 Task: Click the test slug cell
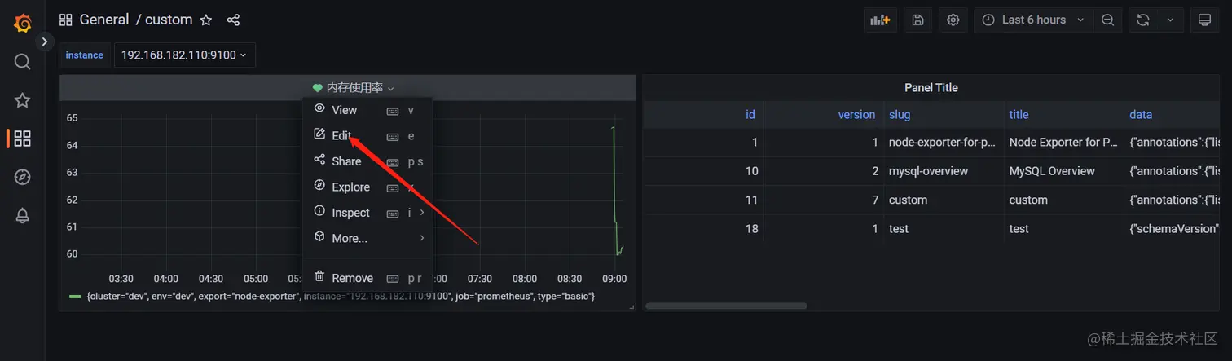click(x=944, y=229)
